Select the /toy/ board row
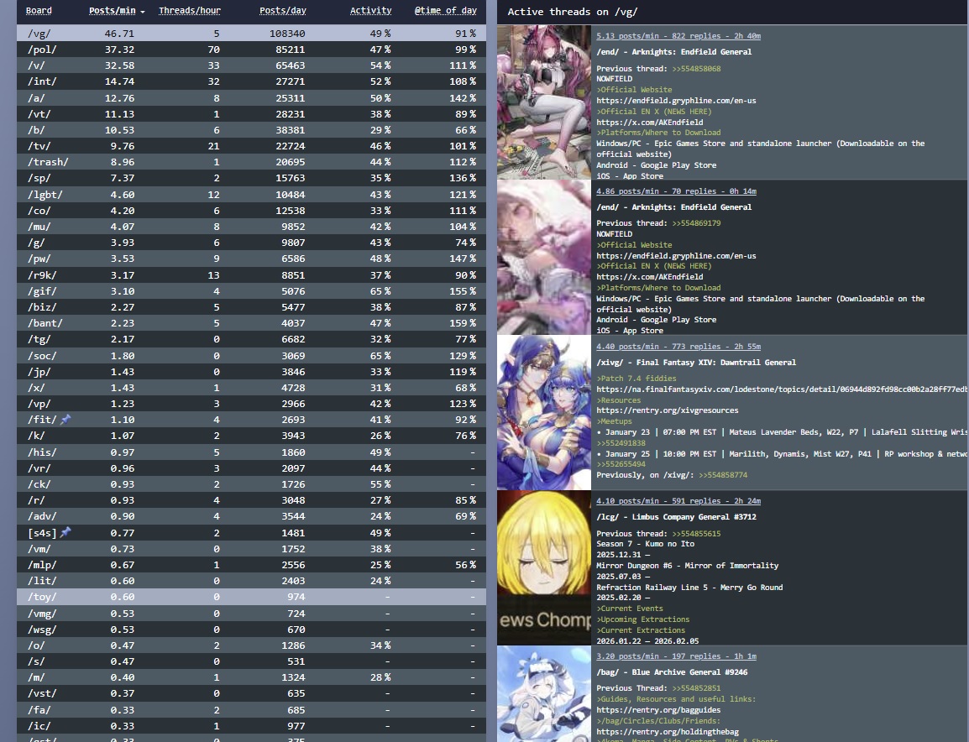The image size is (969, 742). tap(252, 597)
